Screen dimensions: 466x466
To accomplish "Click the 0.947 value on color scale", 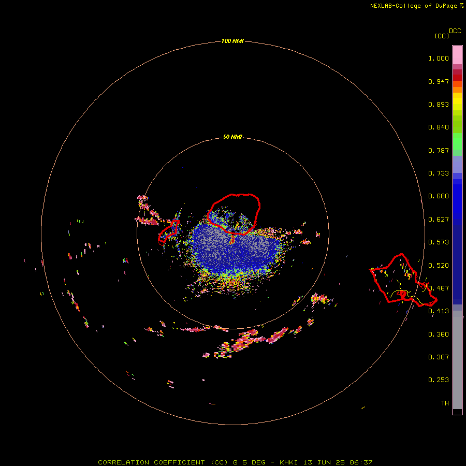I will 439,81.
